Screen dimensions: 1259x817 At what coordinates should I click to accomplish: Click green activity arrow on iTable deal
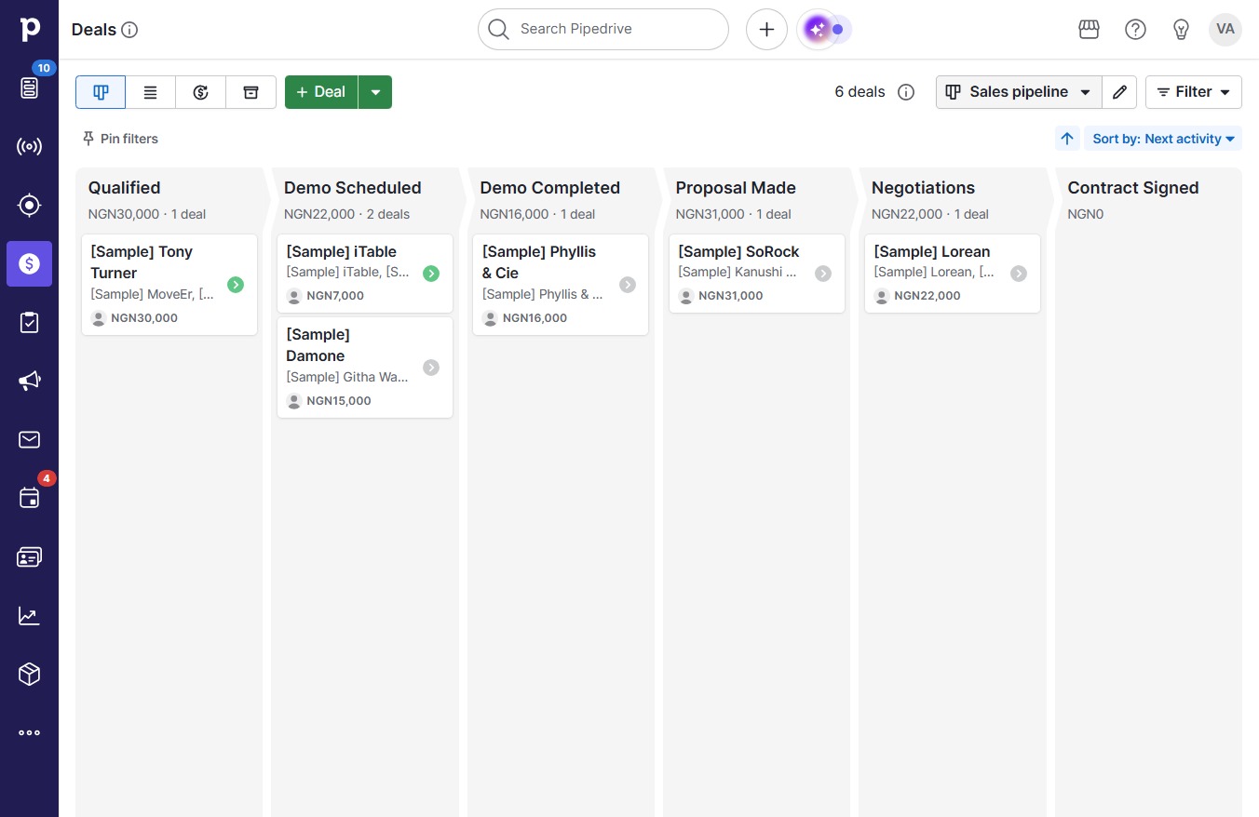[431, 274]
